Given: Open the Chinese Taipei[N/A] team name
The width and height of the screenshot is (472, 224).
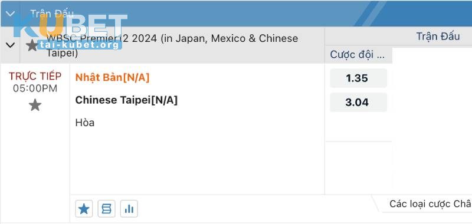Looking at the screenshot, I should point(126,100).
